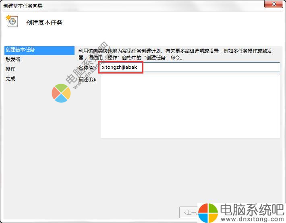Go to the 触发器 step
The height and width of the screenshot is (223, 286).
pos(13,59)
